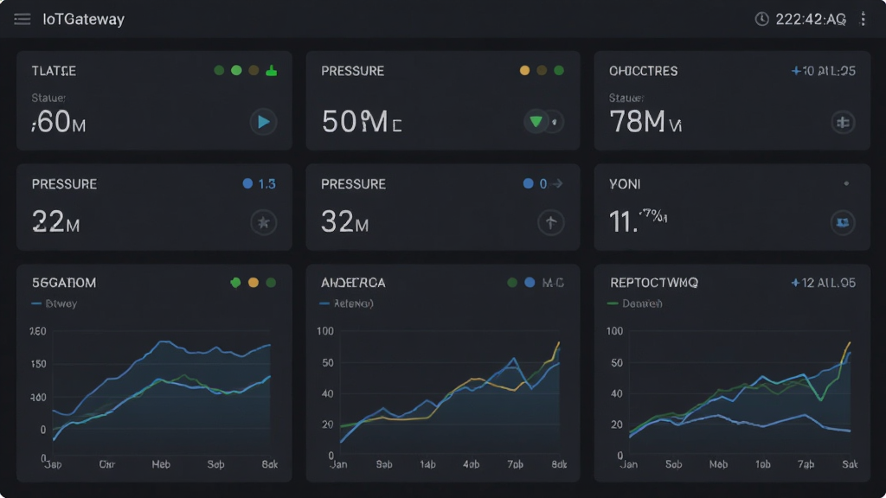Click the right arrow on 32M Pressure header
The height and width of the screenshot is (498, 886).
coord(558,183)
